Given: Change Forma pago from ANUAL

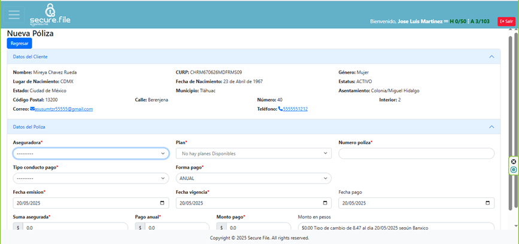Looking at the screenshot, I should [x=253, y=178].
